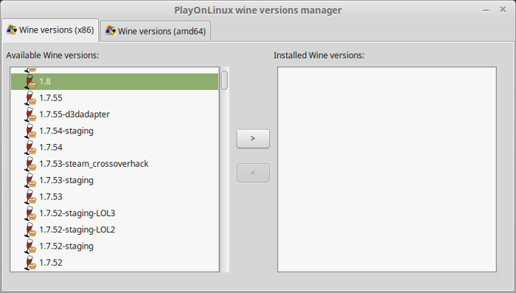Select the 1.7.53 entry
Viewport: 516px width, 293px height.
tap(114, 197)
